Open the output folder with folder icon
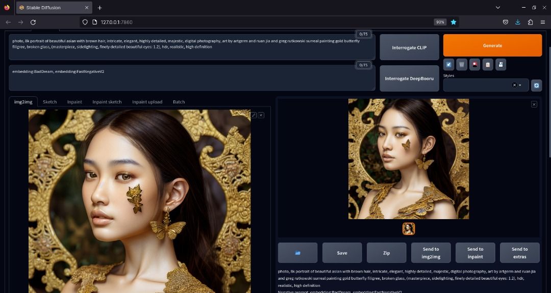Image resolution: width=551 pixels, height=293 pixels. (x=297, y=253)
